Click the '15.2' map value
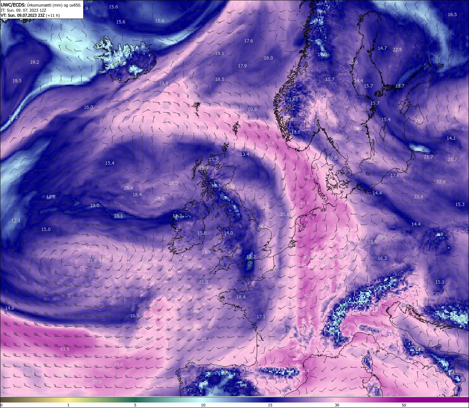The height and width of the screenshot is (408, 469). tap(213, 160)
